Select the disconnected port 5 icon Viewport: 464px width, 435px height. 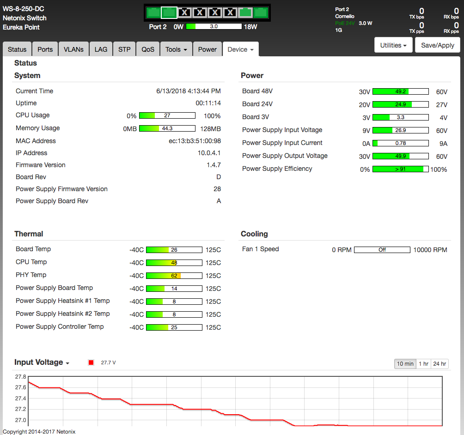pyautogui.click(x=215, y=12)
